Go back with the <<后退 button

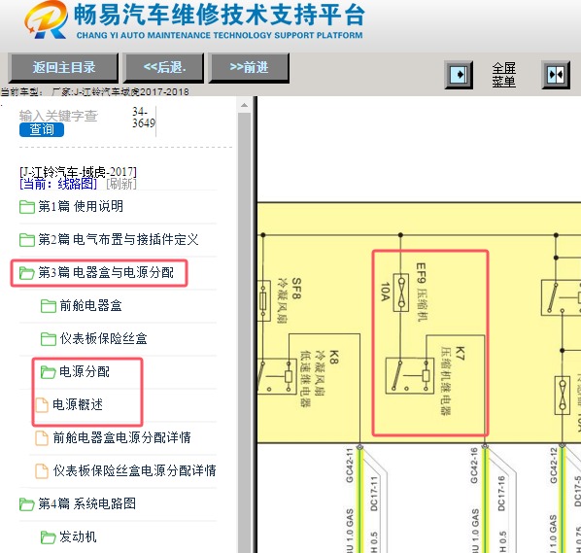163,68
